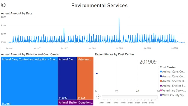This screenshot has width=188, height=106.
Task: Select the Animal Care Shelter treemap tile
Action: 29,81
